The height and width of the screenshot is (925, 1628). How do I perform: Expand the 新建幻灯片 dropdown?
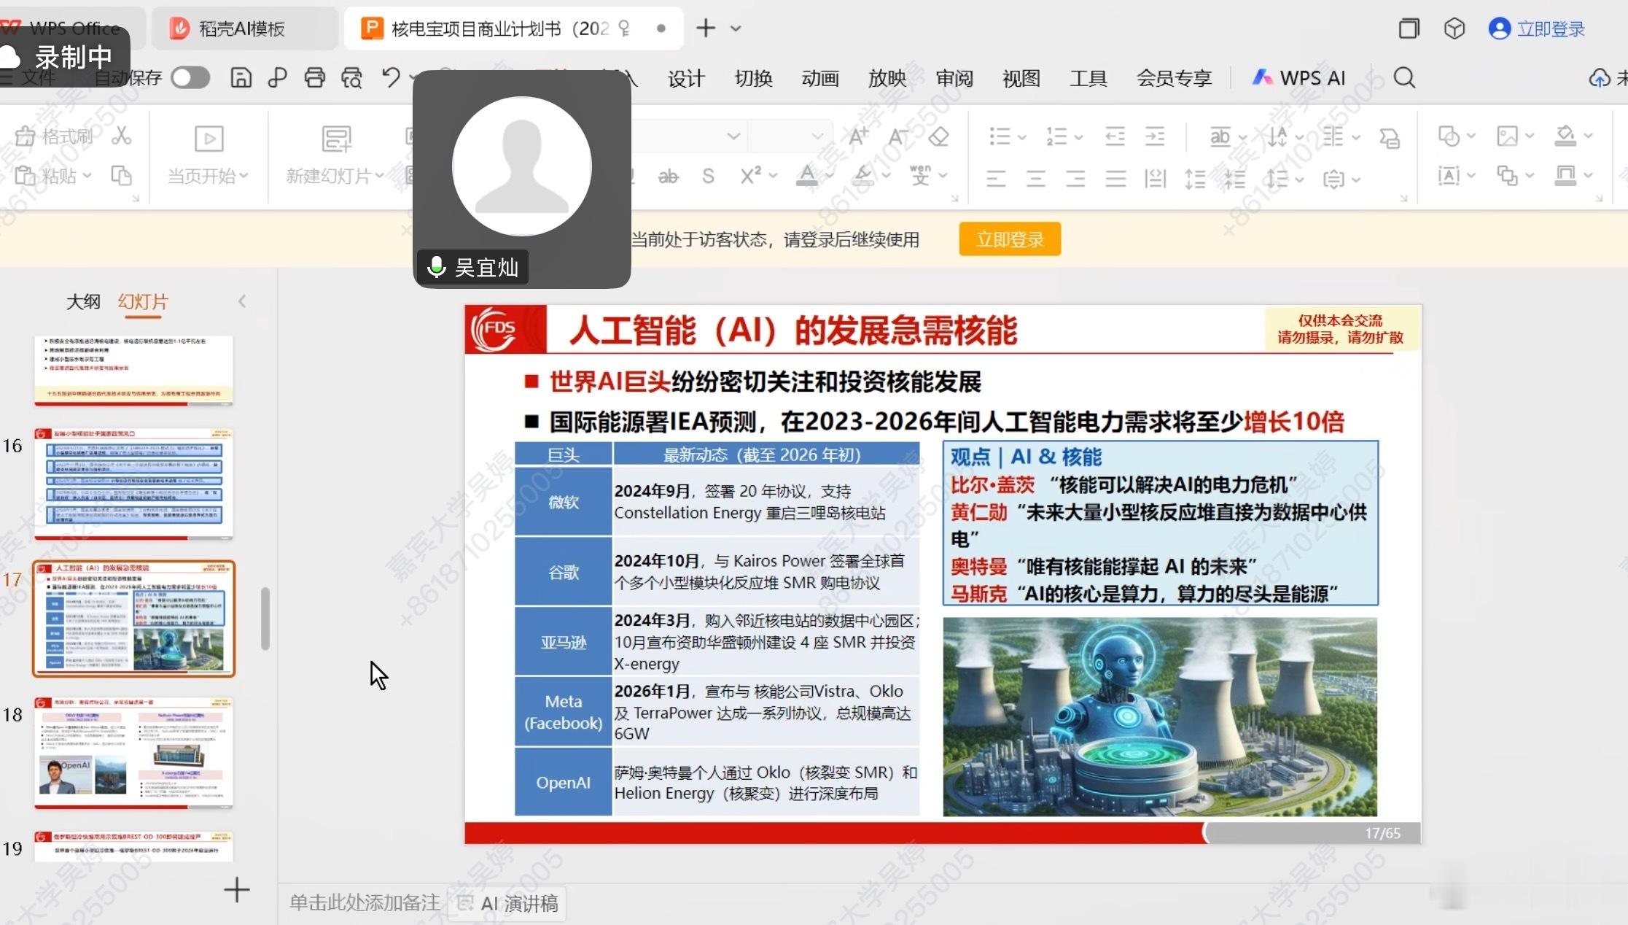click(x=379, y=176)
